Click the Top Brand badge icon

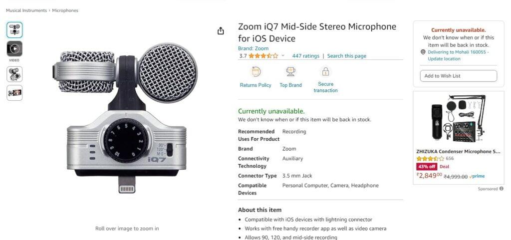290,72
